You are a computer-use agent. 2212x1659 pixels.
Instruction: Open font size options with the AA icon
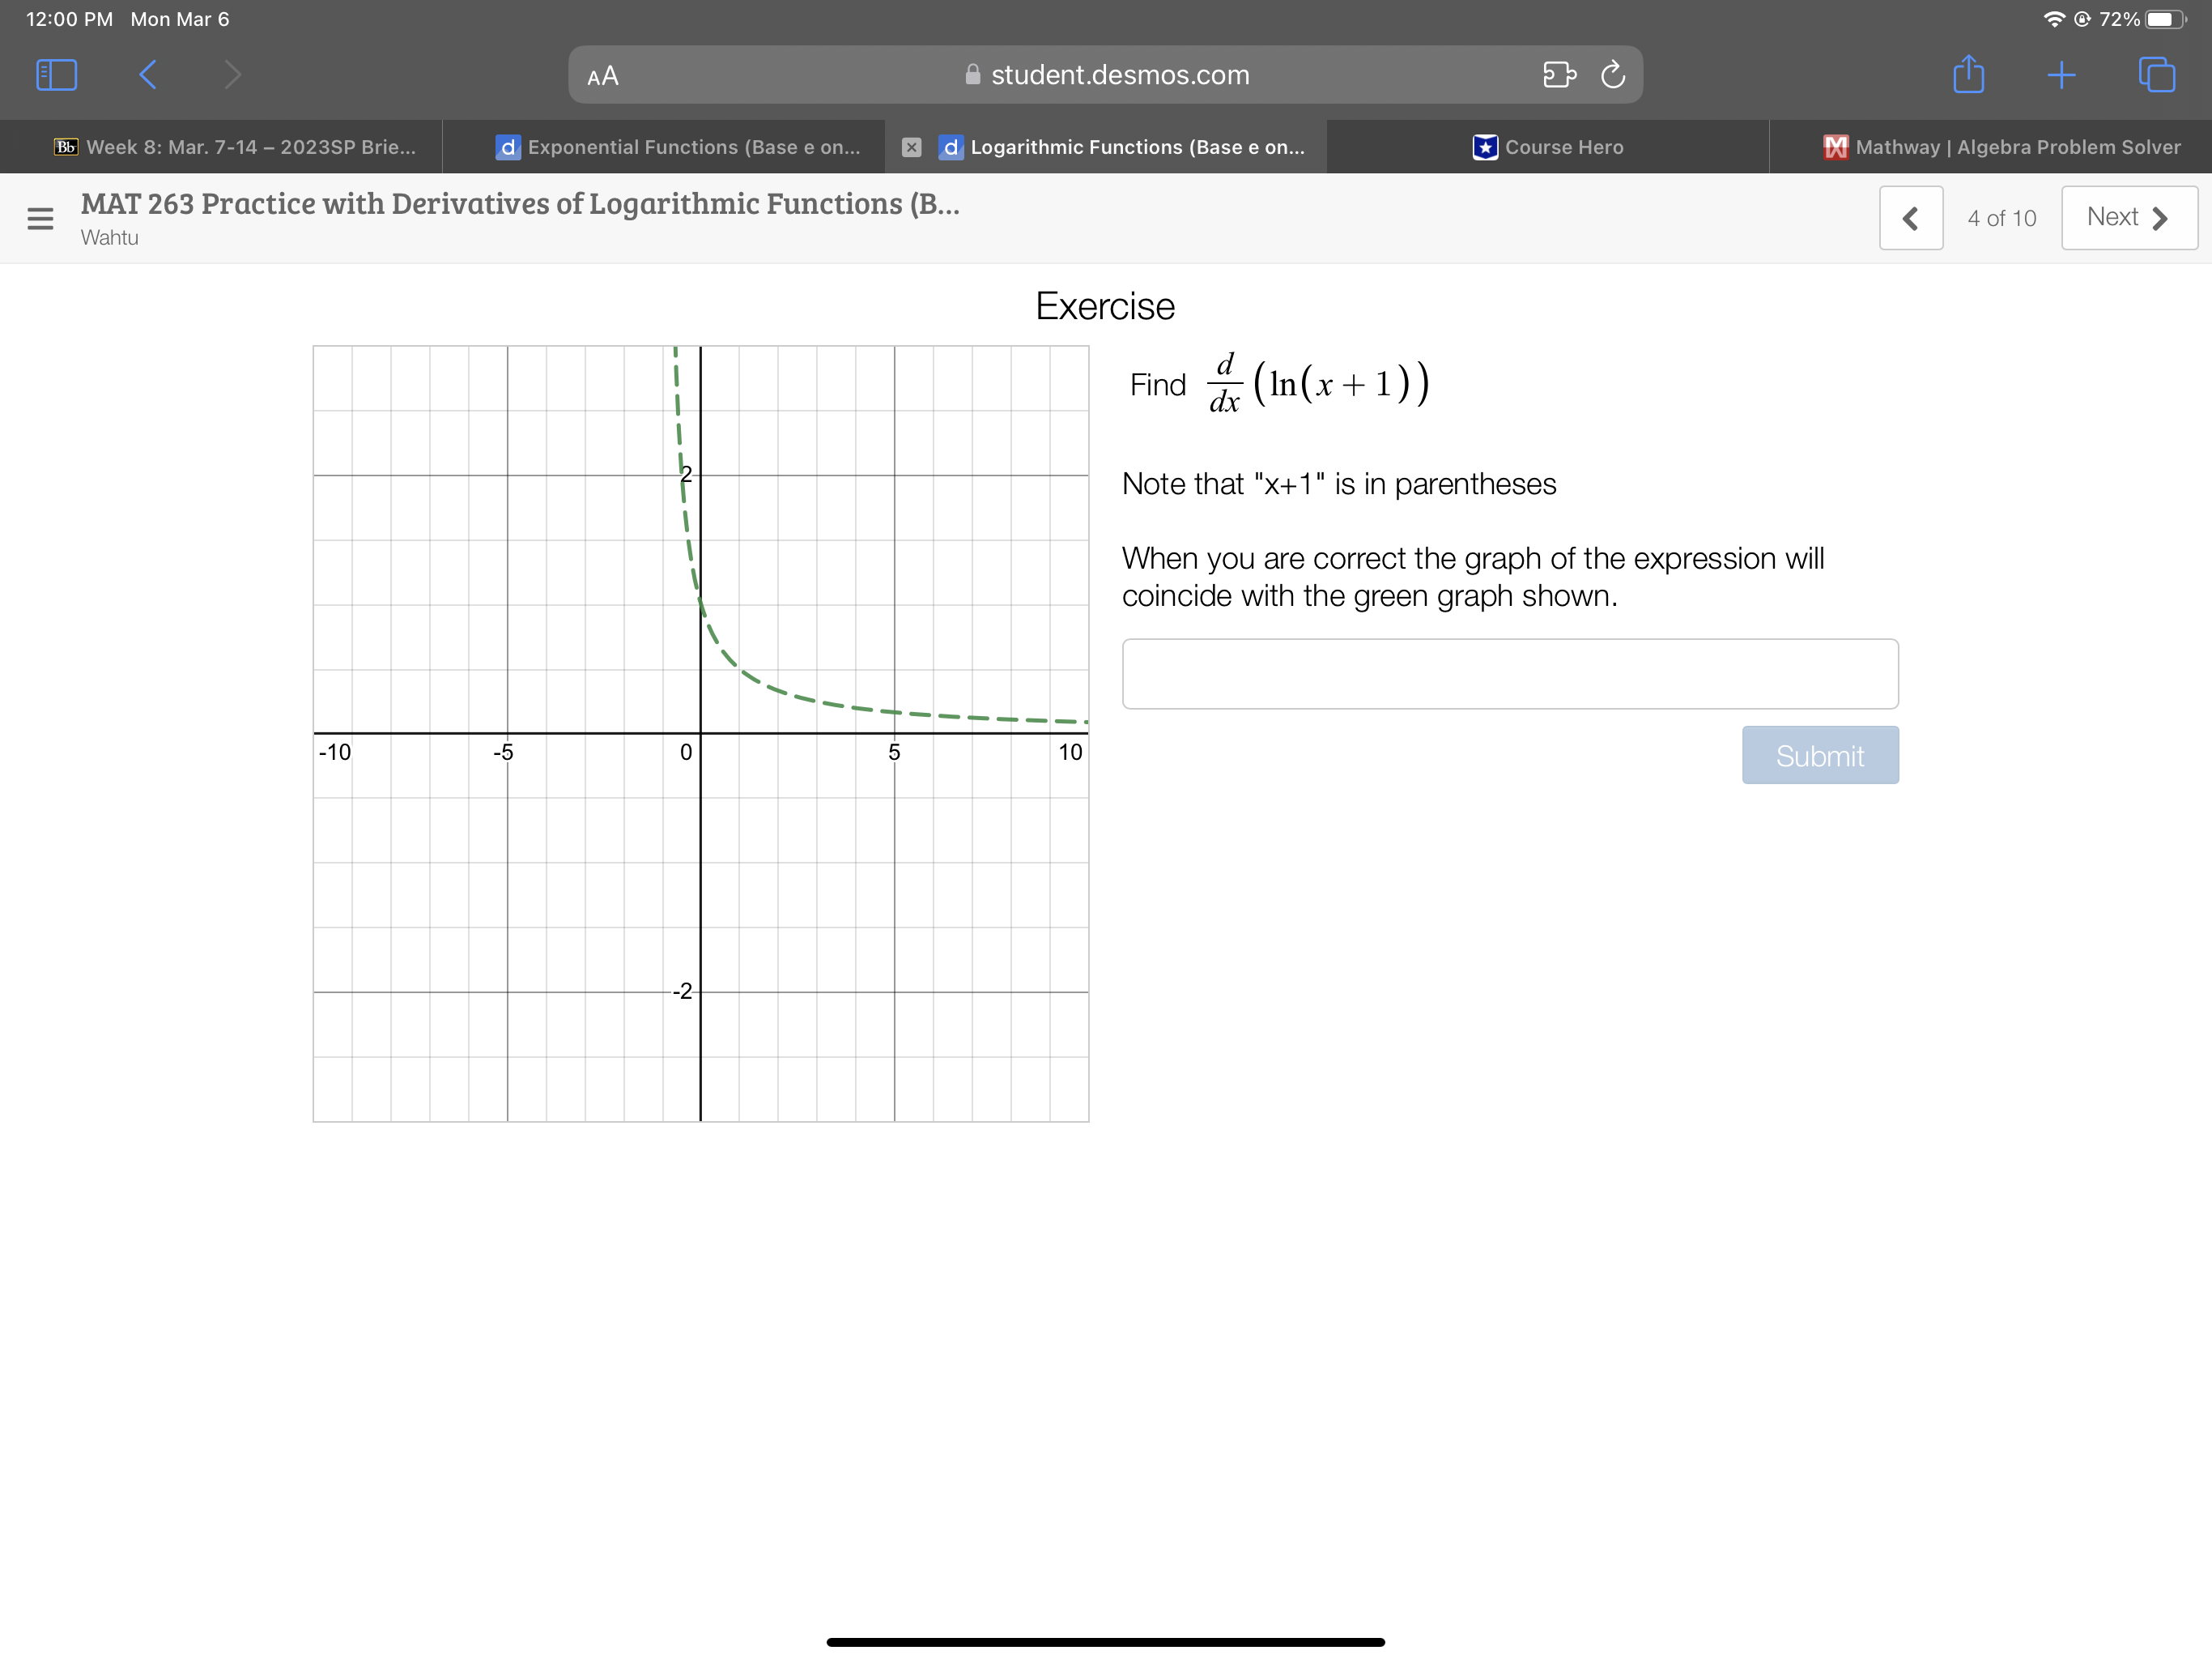click(601, 75)
